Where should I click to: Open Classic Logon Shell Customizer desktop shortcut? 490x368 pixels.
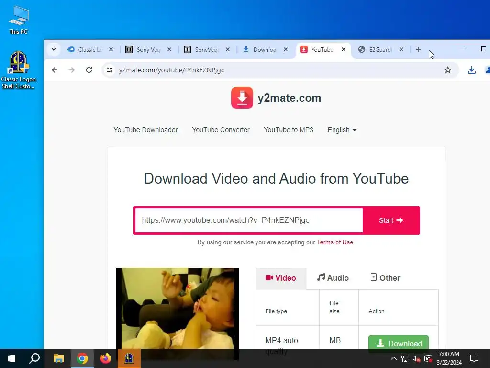coord(19,70)
